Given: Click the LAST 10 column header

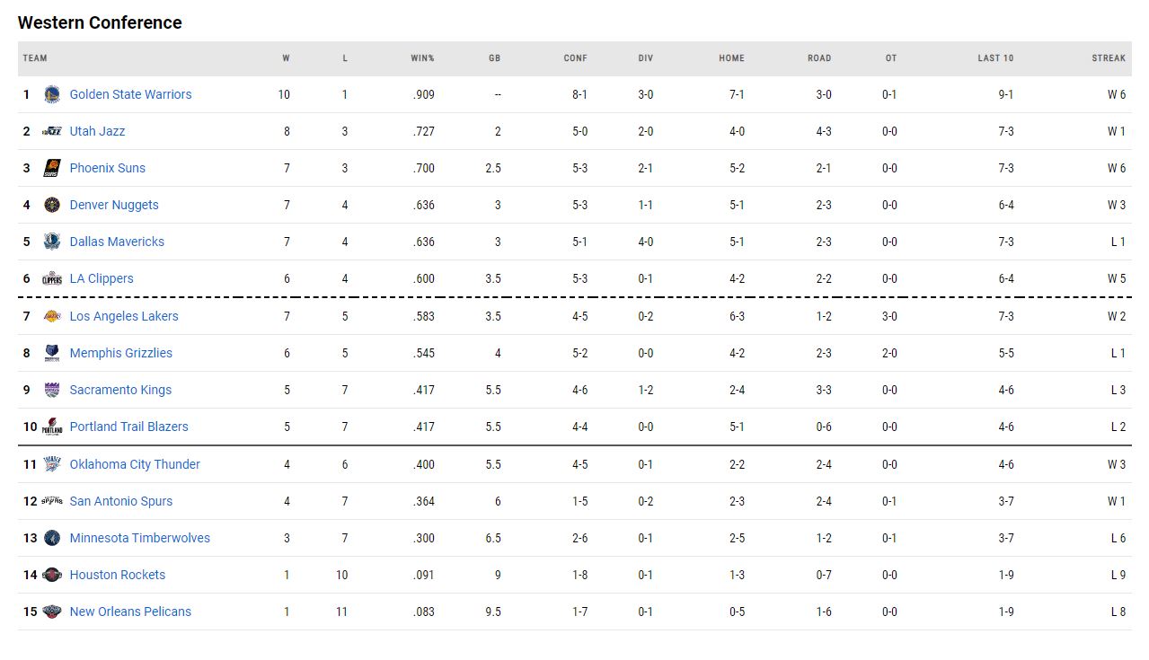Looking at the screenshot, I should tap(995, 58).
